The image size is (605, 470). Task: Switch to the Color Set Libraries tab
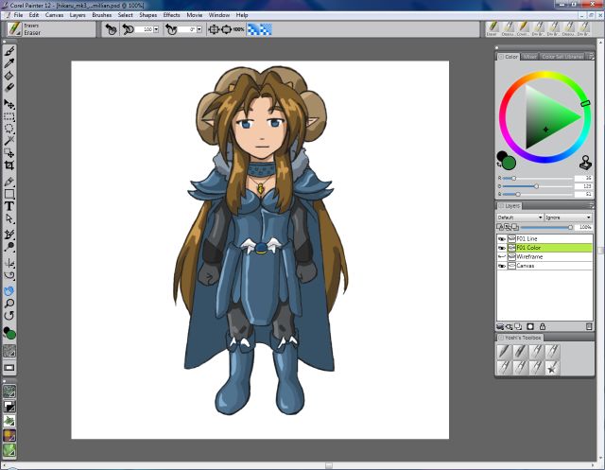pos(562,57)
